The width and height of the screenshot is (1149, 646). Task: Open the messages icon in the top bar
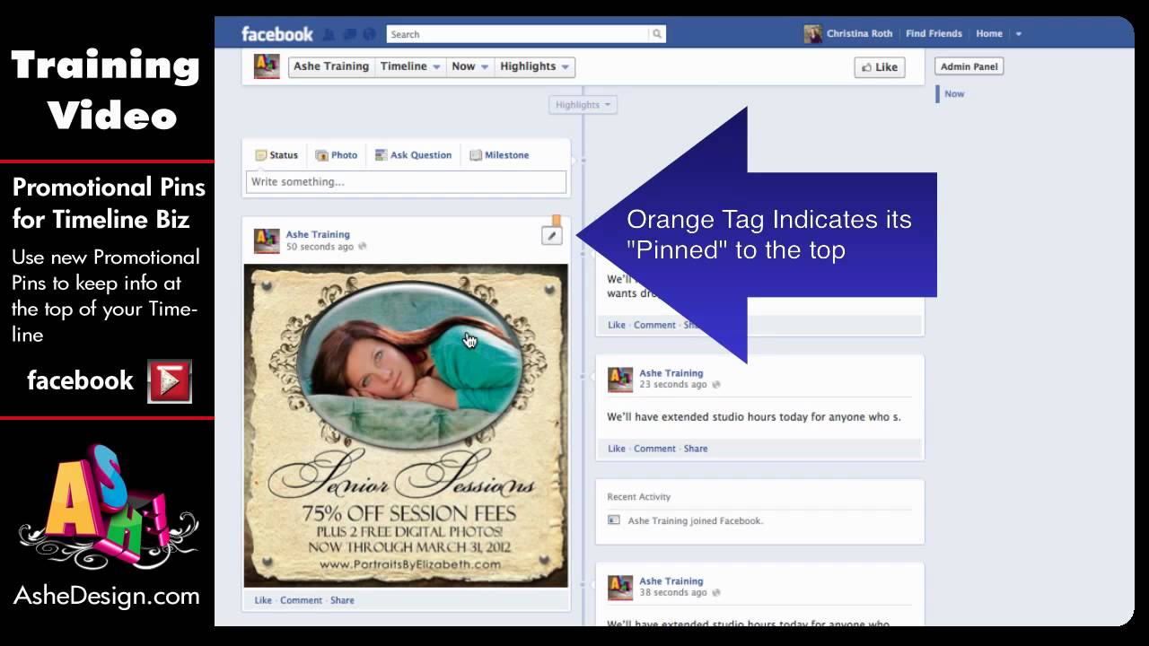[x=349, y=34]
